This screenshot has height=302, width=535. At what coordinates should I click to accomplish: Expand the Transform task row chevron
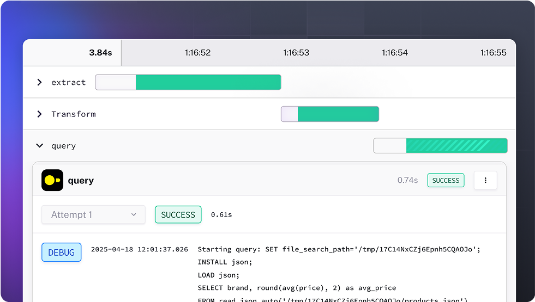39,114
